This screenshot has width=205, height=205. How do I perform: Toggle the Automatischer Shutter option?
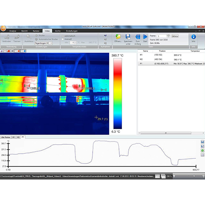coord(36,39)
